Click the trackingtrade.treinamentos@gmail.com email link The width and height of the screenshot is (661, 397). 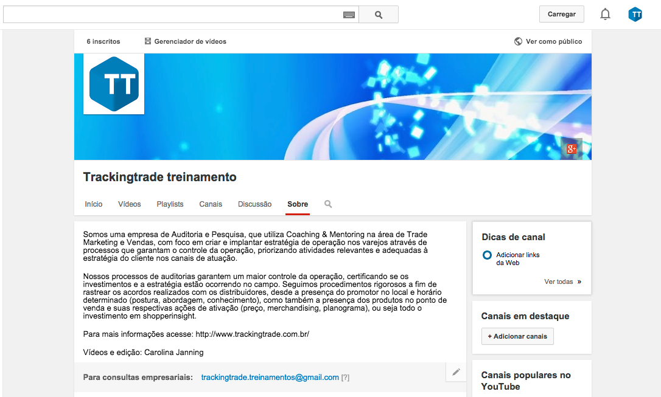[270, 377]
